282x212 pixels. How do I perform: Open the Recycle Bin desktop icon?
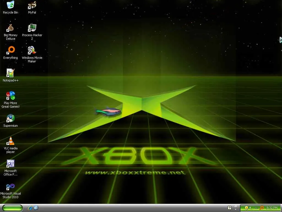10,7
